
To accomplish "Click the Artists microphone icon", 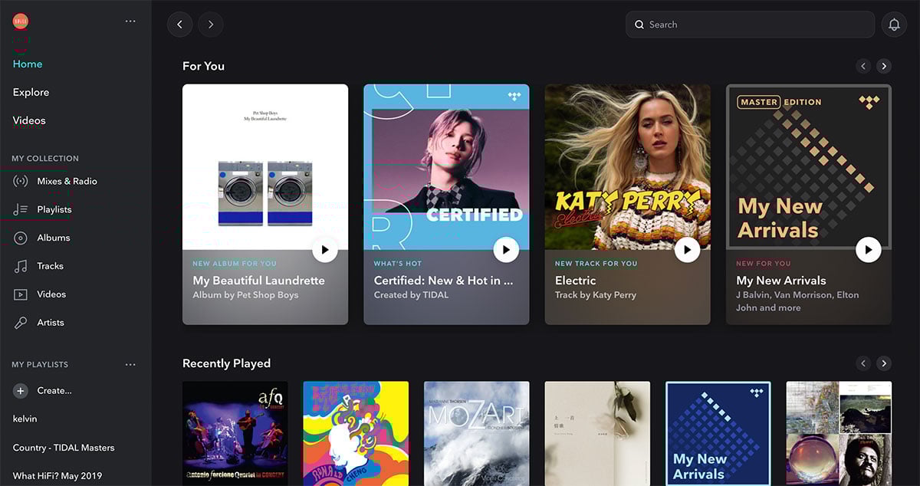I will pos(21,323).
